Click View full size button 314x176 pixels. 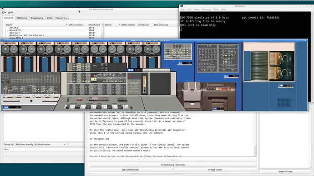coord(285,171)
